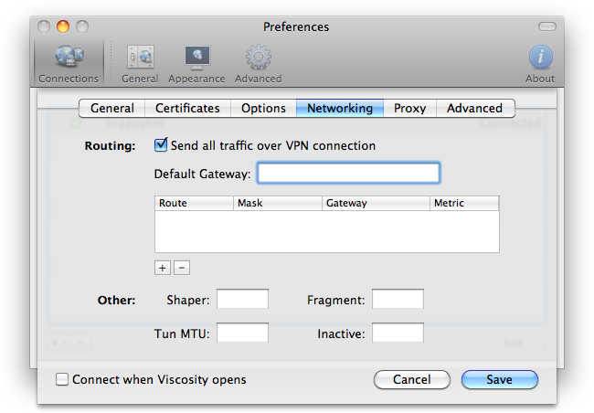Add a new route with plus button
The image size is (594, 413).
[x=163, y=268]
